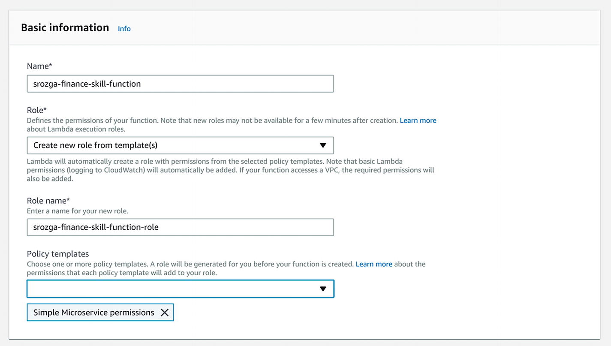Select the Simple Microservice permissions tag
Viewport: 611px width, 346px height.
(93, 313)
